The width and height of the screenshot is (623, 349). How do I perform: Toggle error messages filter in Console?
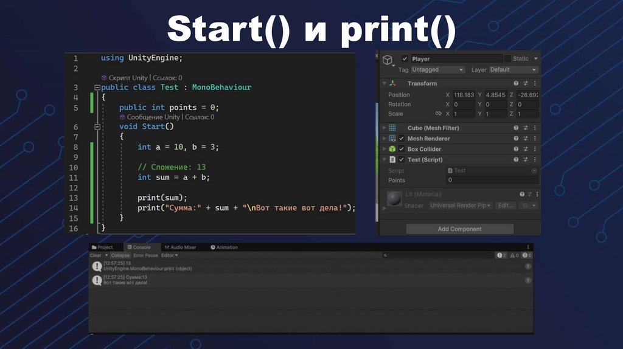point(527,255)
